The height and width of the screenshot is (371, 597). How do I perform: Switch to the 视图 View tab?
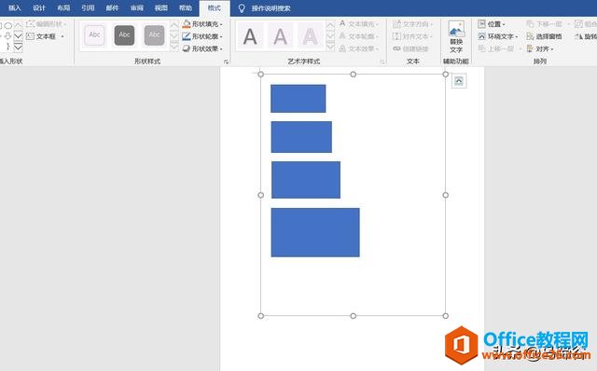161,8
